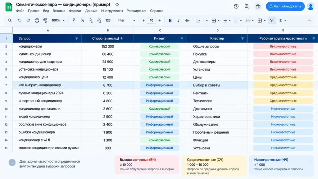Image resolution: width=318 pixels, height=179 pixels.
Task: Click Среднечастотные chip in кондиционер цена row
Action: pyautogui.click(x=283, y=77)
